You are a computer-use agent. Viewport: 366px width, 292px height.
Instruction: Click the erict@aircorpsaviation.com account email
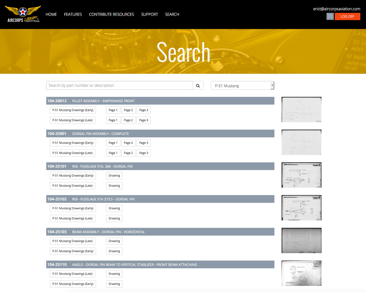(x=336, y=9)
